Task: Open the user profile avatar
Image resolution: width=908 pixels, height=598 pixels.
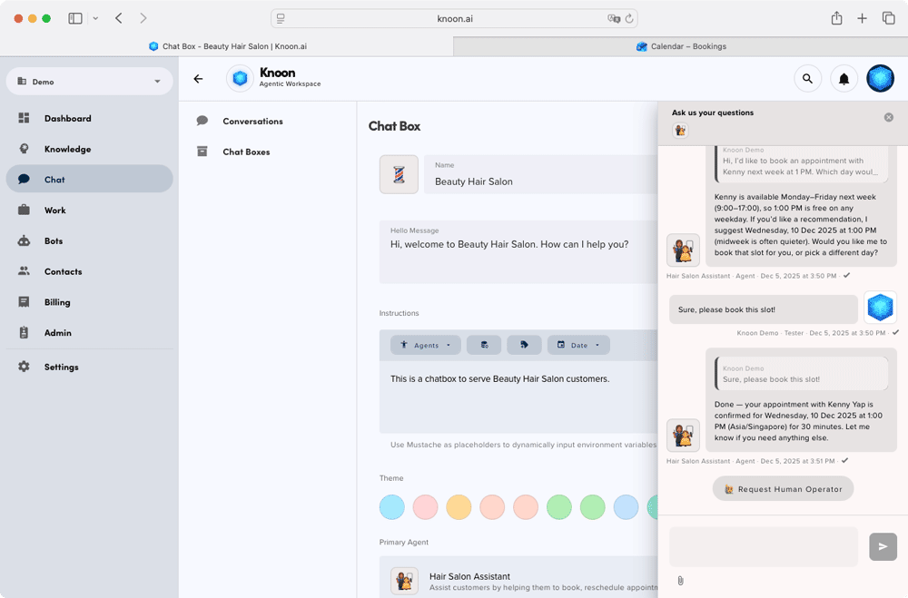Action: click(880, 79)
